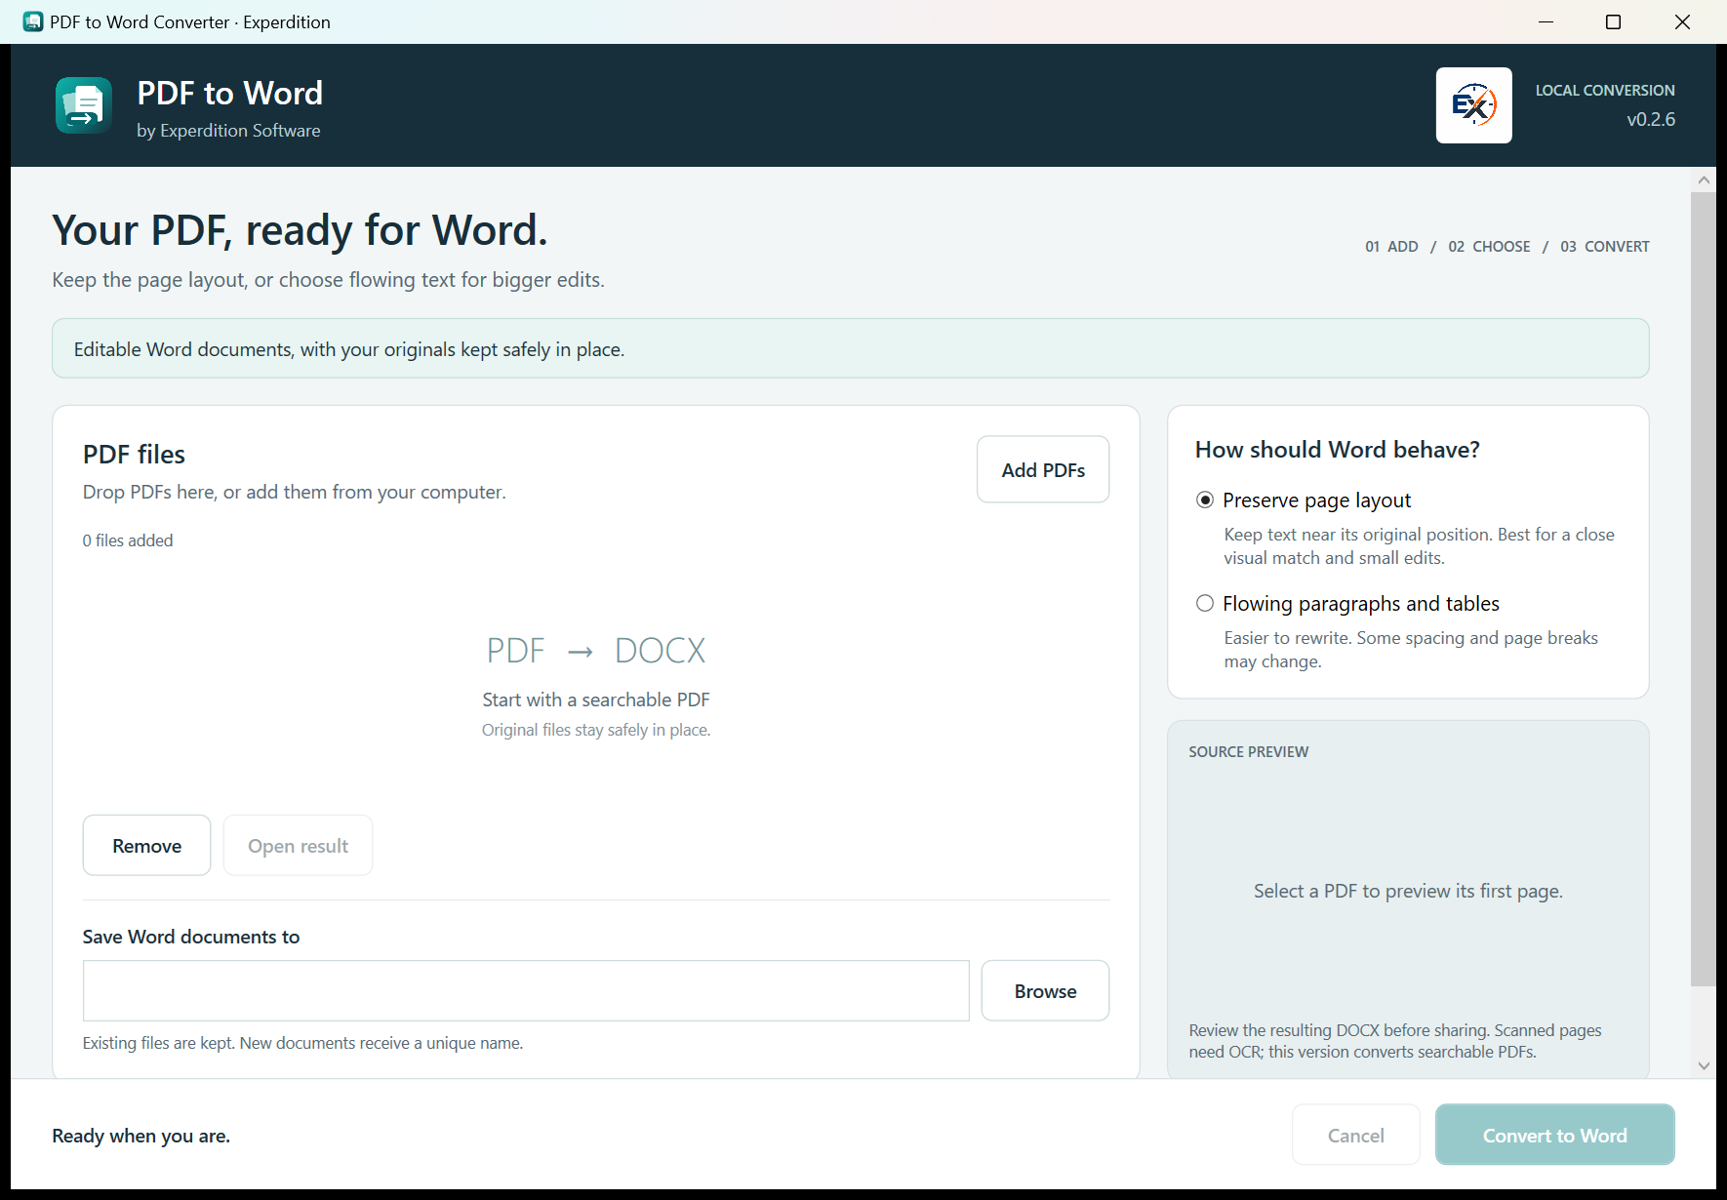This screenshot has height=1200, width=1727.
Task: Click the title bar app icon
Action: 32,21
